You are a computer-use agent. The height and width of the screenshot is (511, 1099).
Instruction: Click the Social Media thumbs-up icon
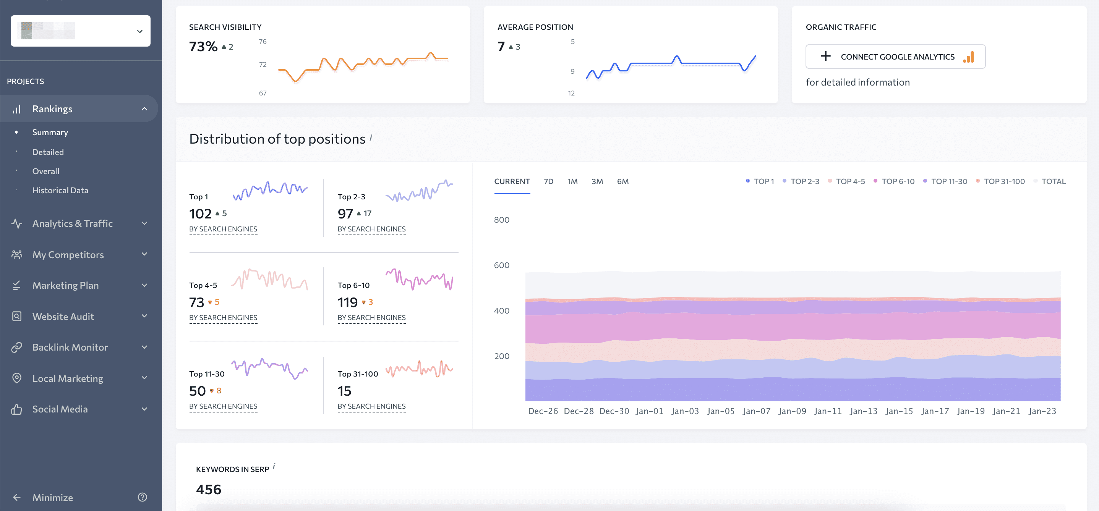click(17, 409)
